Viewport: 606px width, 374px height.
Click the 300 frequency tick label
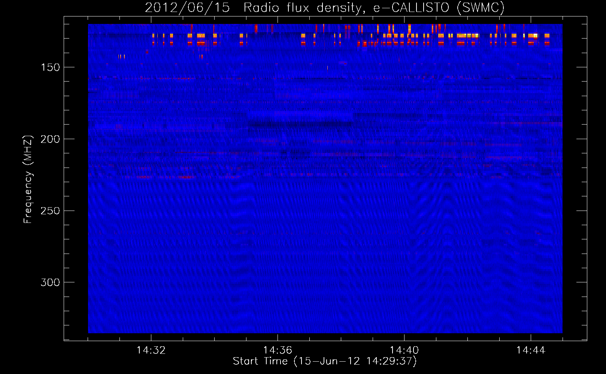tap(50, 282)
